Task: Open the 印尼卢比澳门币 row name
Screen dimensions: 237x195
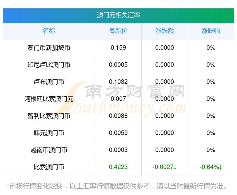Action: point(49,65)
